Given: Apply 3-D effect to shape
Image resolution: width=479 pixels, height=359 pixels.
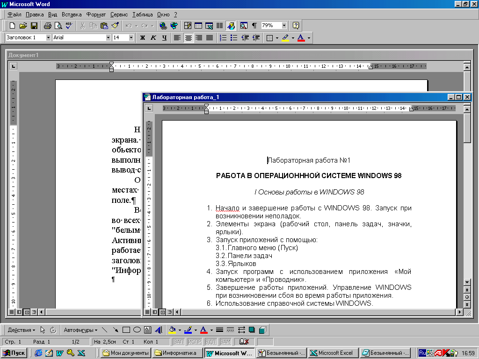Looking at the screenshot, I should tap(263, 330).
